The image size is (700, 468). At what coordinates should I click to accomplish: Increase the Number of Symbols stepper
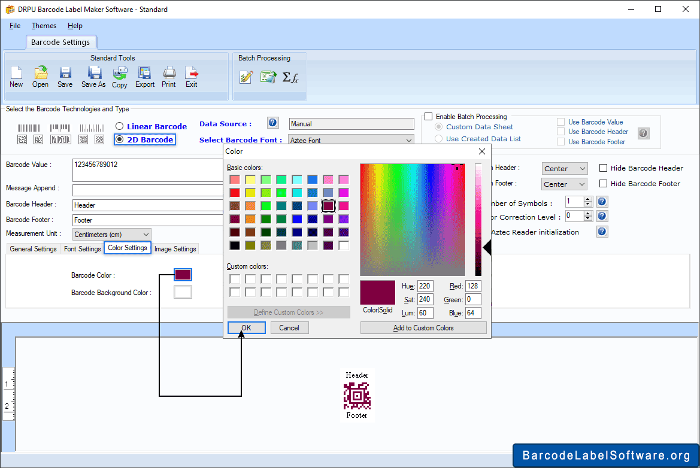pos(588,199)
